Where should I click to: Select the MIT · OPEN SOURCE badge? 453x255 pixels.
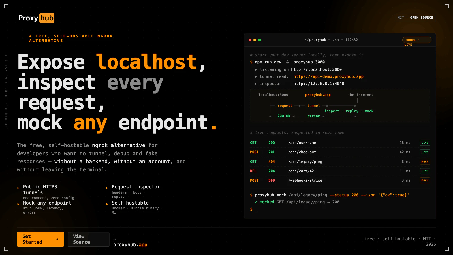[415, 17]
